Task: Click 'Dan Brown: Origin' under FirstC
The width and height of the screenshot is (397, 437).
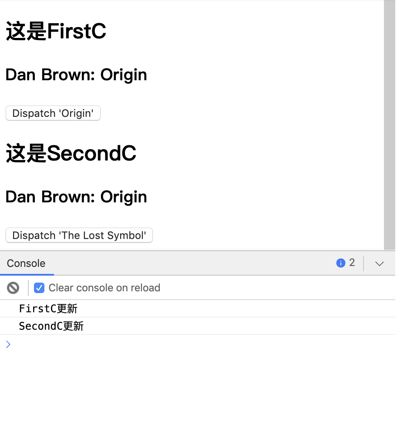Action: click(x=76, y=75)
